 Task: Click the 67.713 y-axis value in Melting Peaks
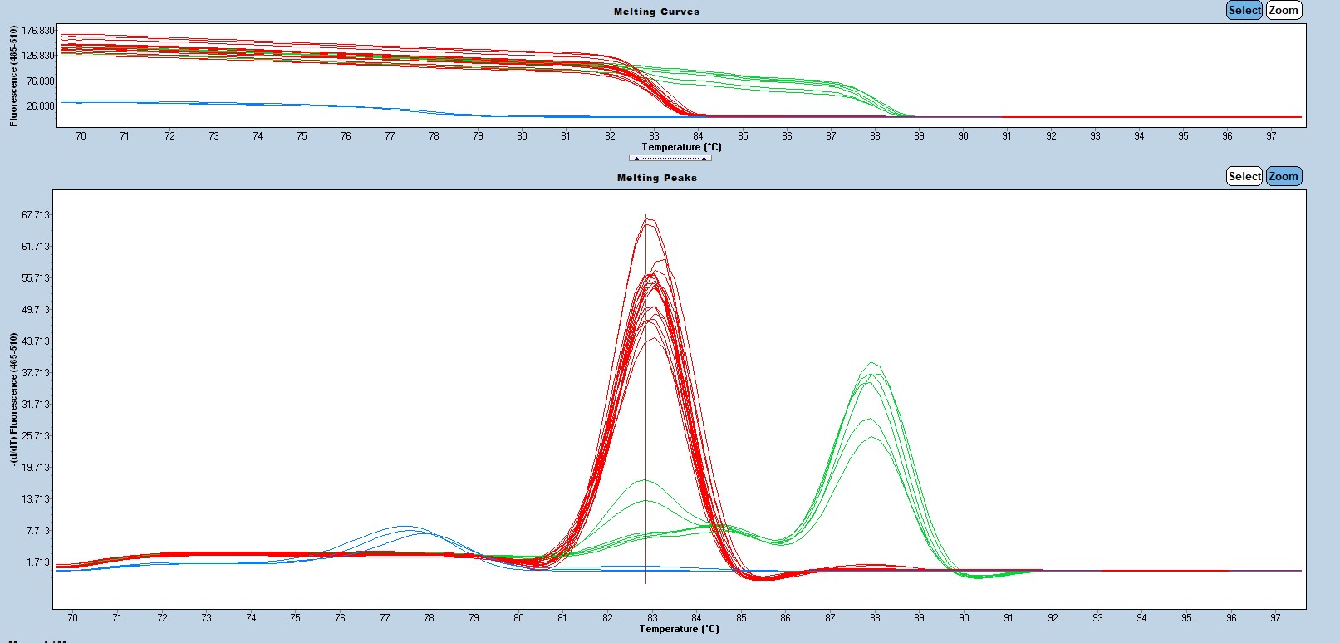coord(36,215)
